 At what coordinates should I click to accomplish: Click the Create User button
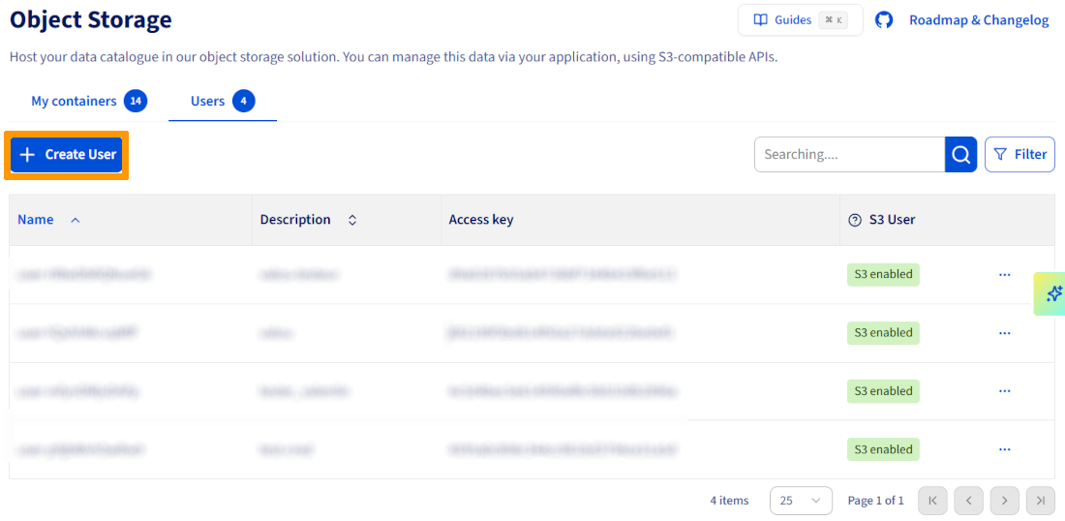coord(67,155)
